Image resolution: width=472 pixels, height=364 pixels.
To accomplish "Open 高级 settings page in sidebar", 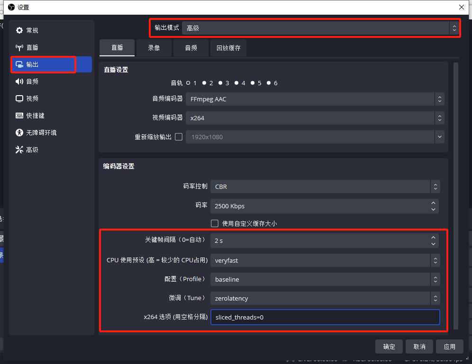I will [51, 150].
